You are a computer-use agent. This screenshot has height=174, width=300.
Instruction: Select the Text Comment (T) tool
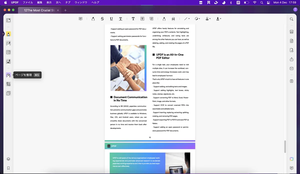133,19
